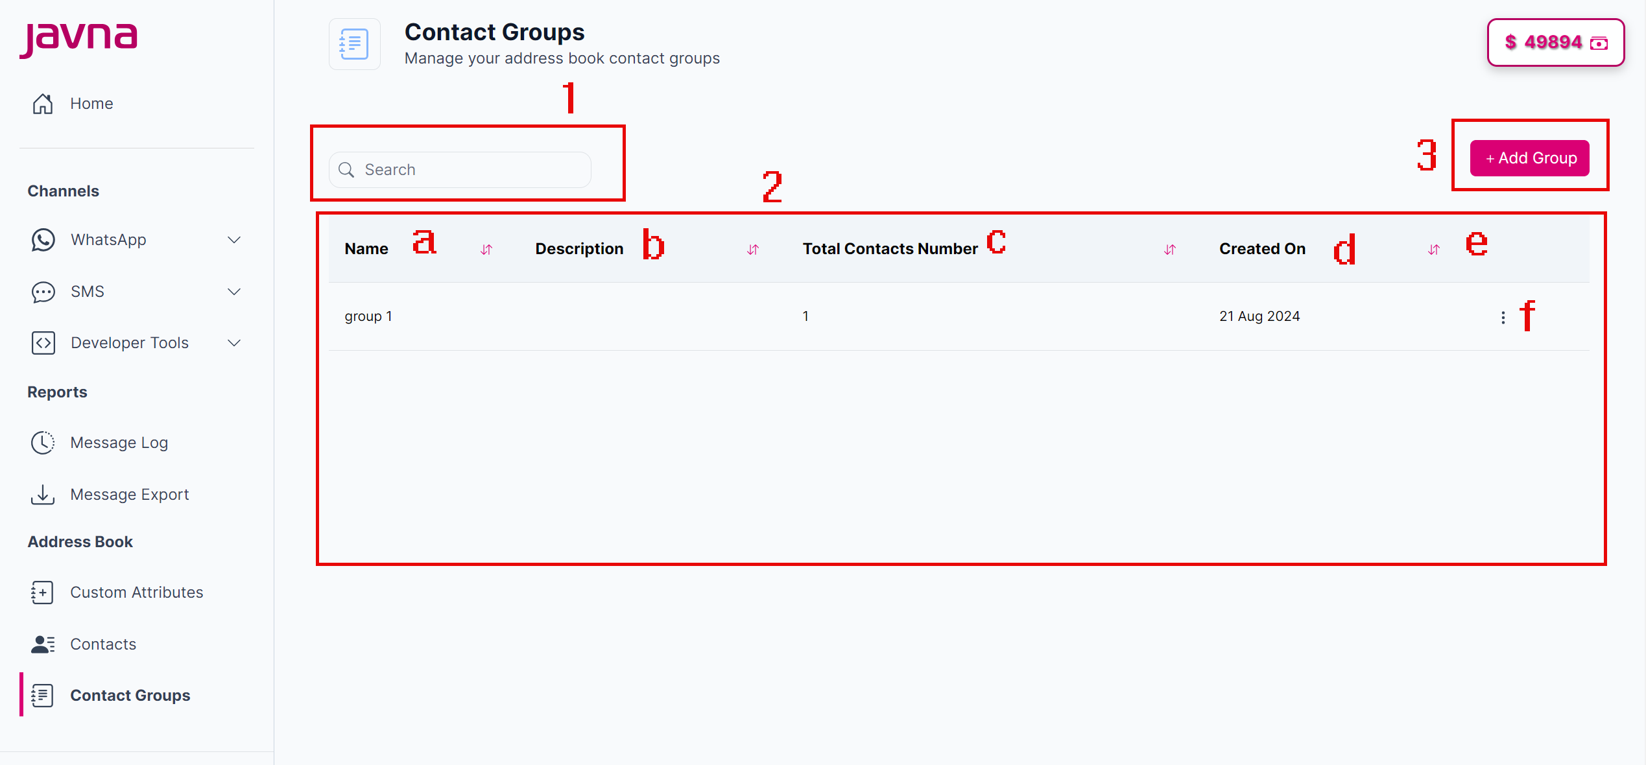Toggle sorting on Created On column
The width and height of the screenshot is (1646, 765).
point(1433,249)
